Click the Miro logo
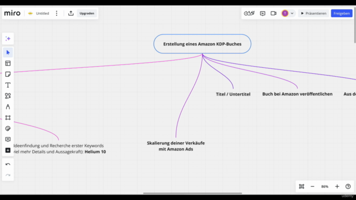The height and width of the screenshot is (200, 356). pos(12,13)
